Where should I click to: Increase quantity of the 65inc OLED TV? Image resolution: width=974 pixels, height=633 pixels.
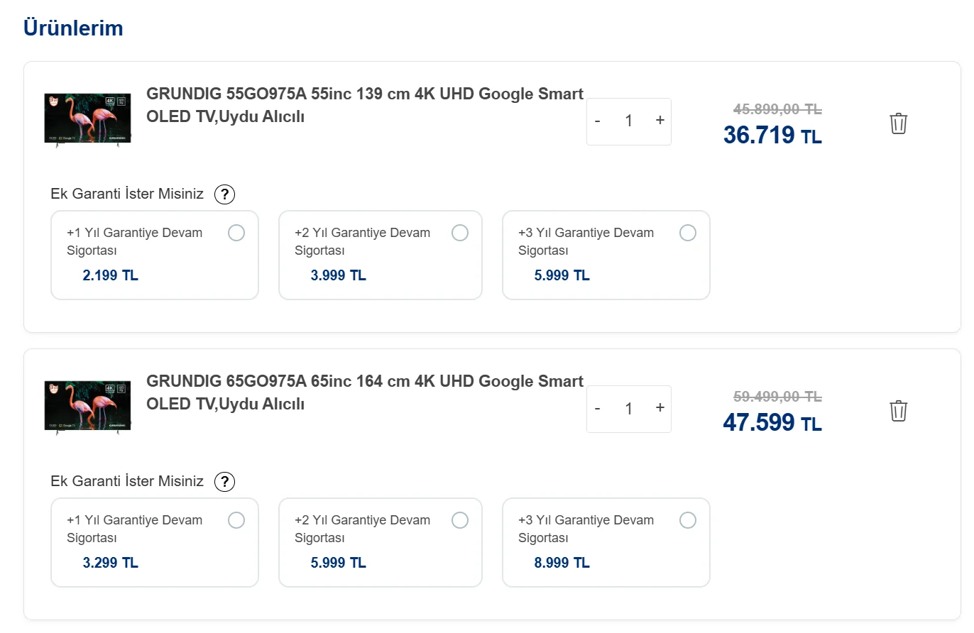[660, 408]
